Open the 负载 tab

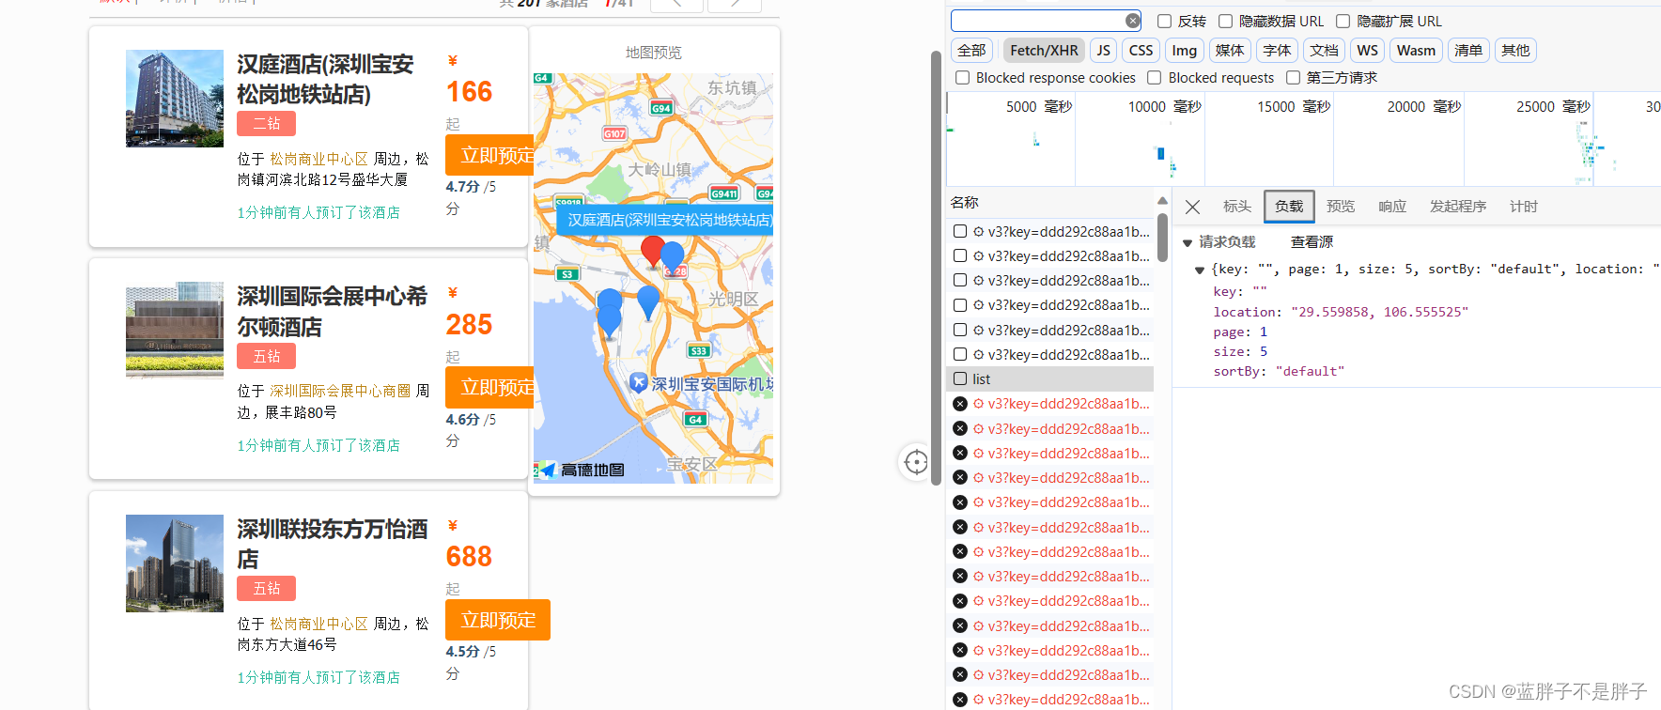[1289, 207]
